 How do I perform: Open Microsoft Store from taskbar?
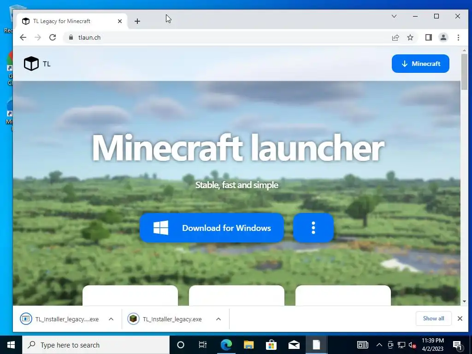271,345
